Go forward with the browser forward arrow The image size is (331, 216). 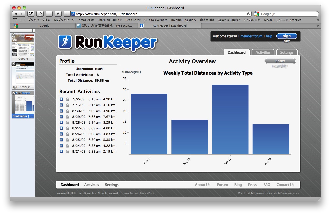[x=22, y=14]
